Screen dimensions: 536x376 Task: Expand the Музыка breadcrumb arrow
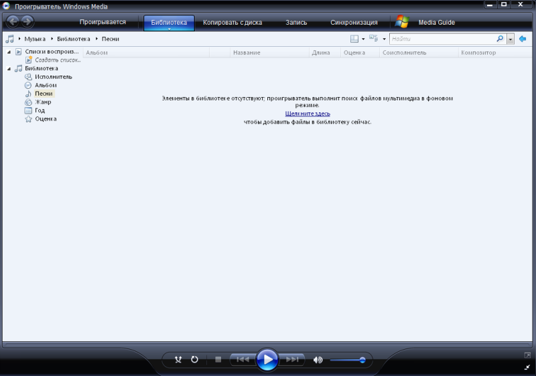[x=19, y=39]
